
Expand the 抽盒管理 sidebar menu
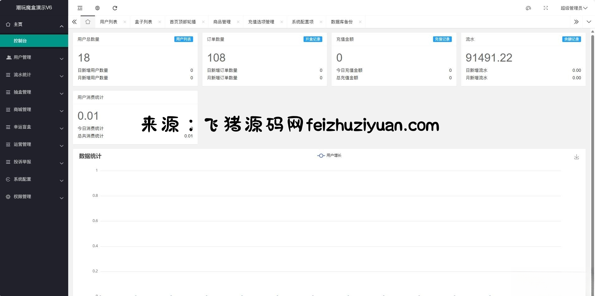[34, 92]
